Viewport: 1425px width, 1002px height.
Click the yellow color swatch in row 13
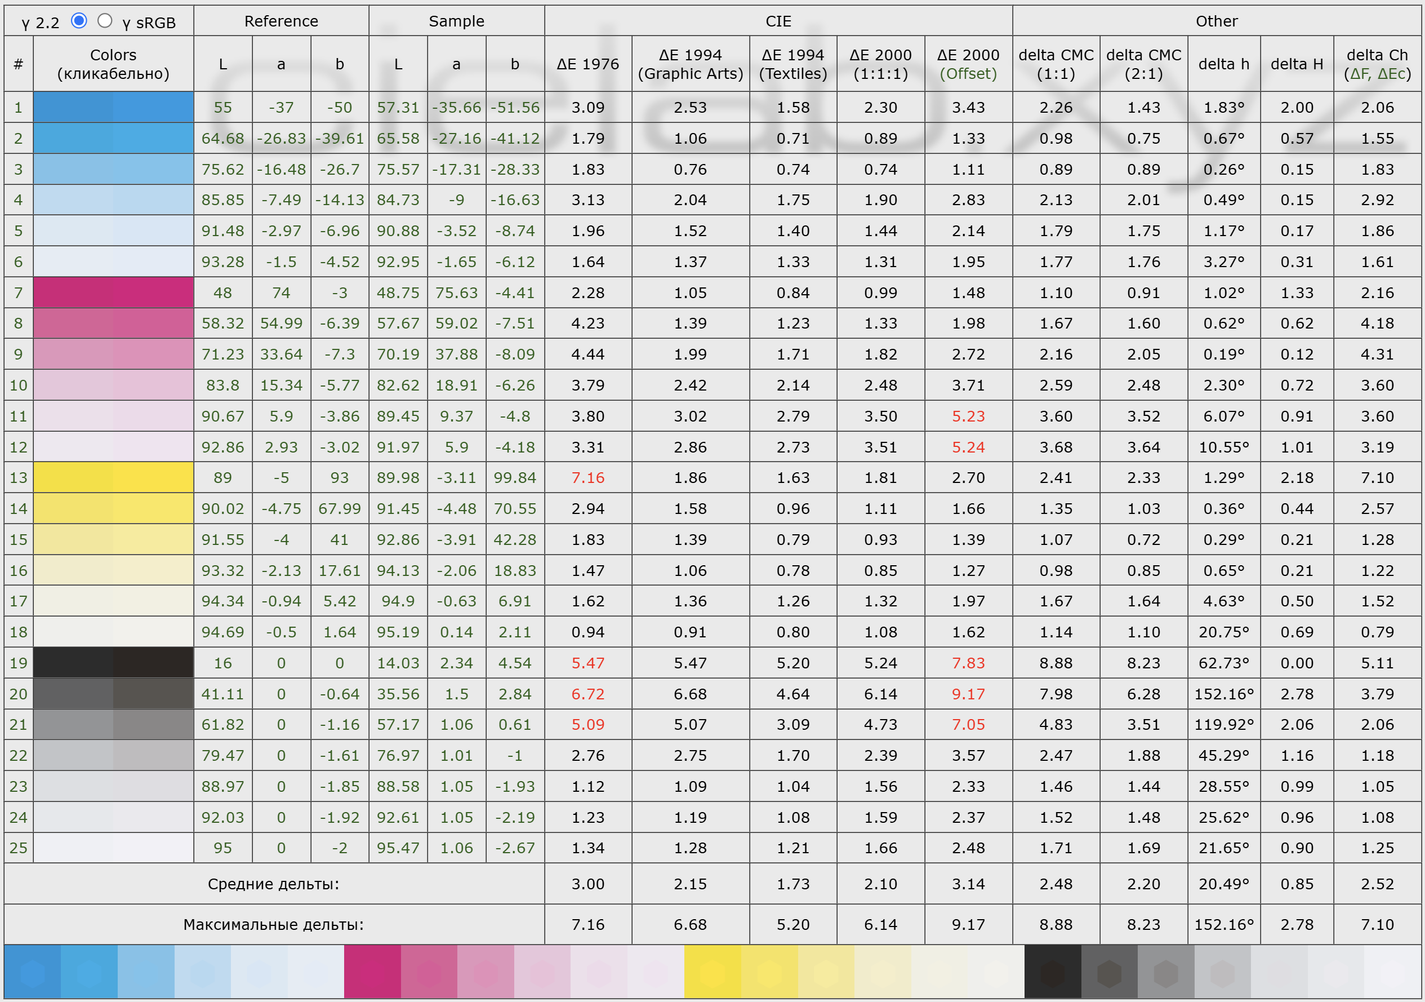pos(113,477)
